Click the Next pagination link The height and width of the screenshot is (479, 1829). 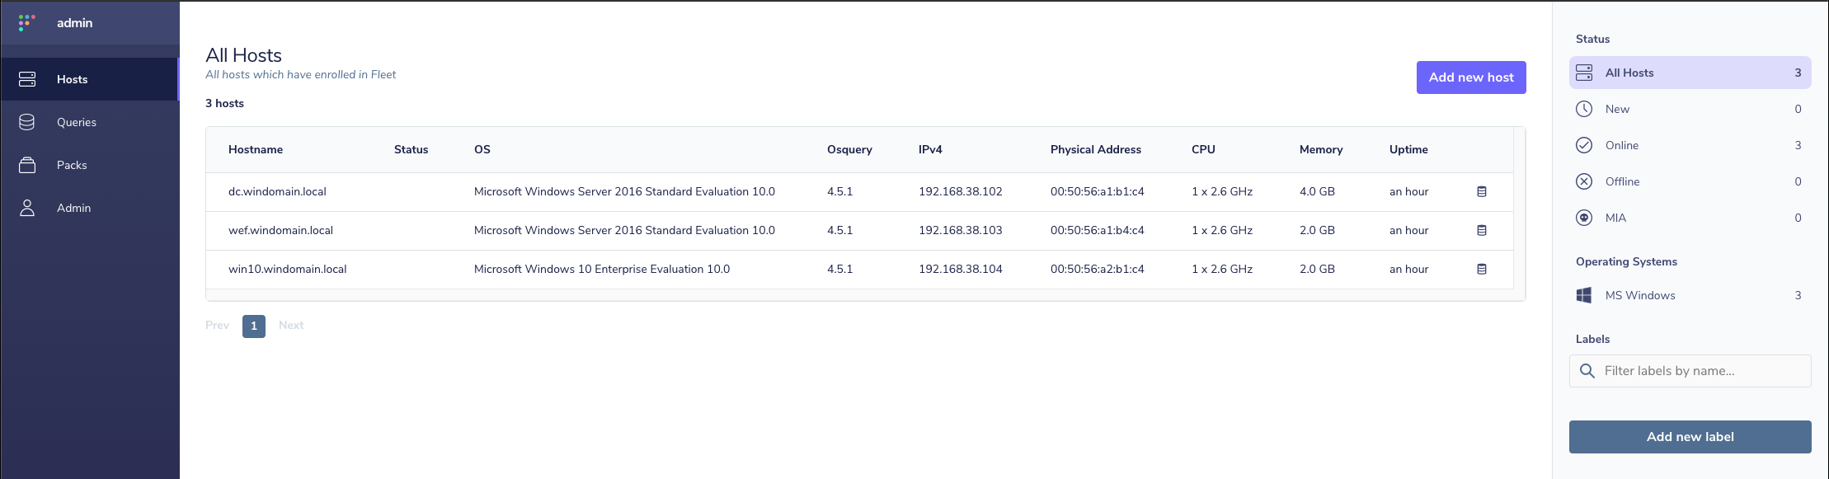pos(291,326)
